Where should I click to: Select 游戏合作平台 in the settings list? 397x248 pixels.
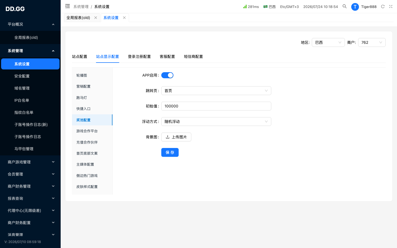tap(92, 131)
